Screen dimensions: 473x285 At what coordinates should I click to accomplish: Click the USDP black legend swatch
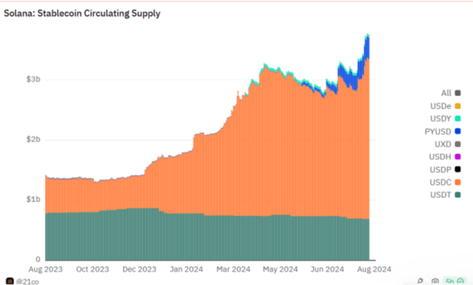pos(457,170)
